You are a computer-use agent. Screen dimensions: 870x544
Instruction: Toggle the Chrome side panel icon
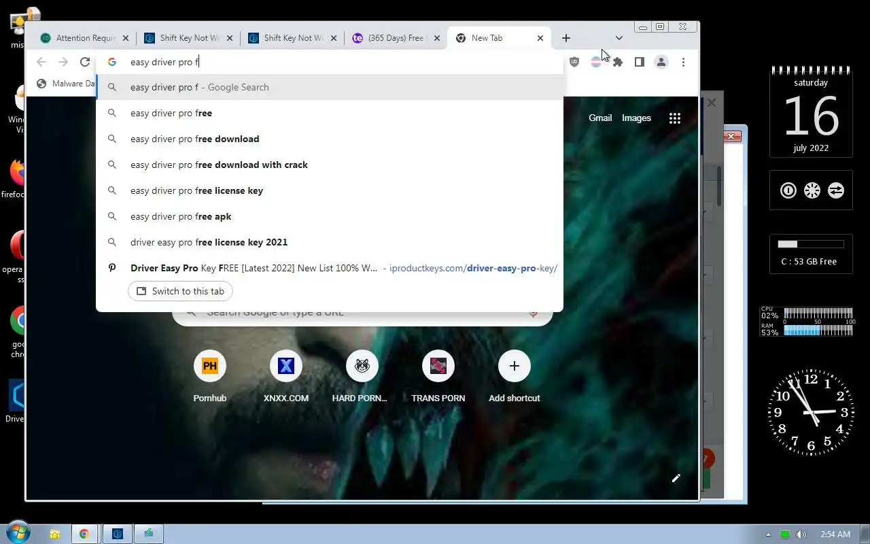639,62
